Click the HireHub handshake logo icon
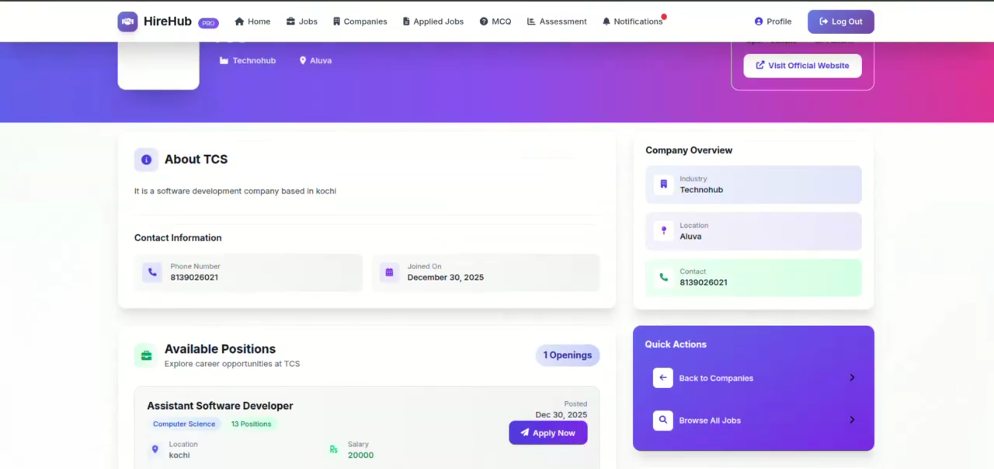994x469 pixels. (127, 22)
